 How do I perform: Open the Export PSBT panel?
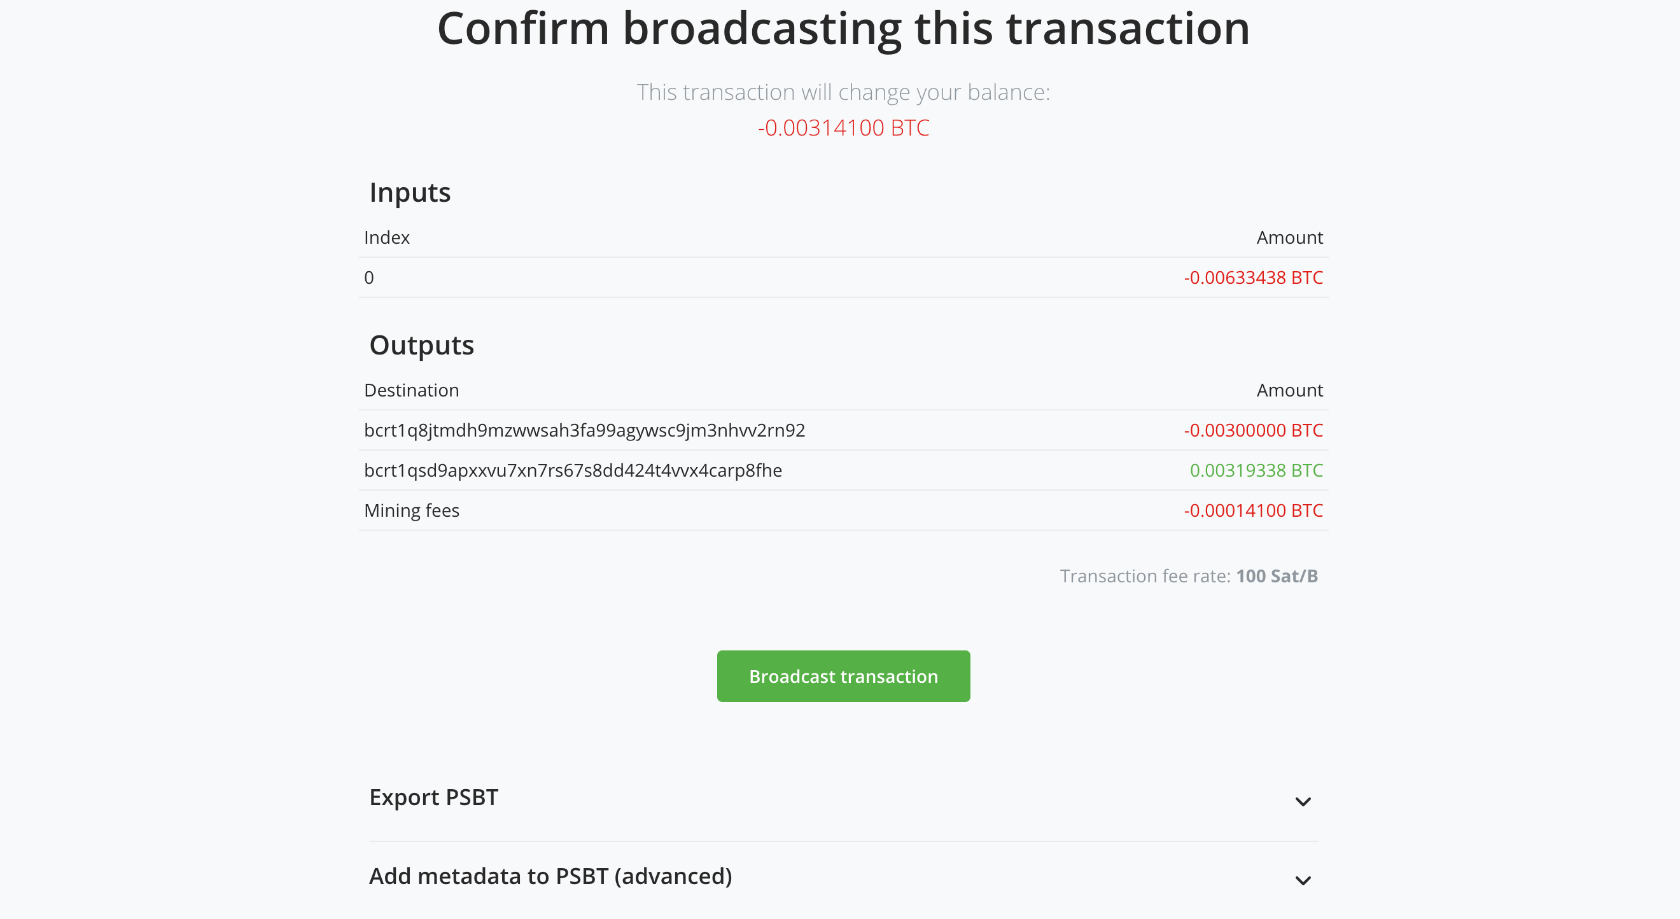(434, 796)
